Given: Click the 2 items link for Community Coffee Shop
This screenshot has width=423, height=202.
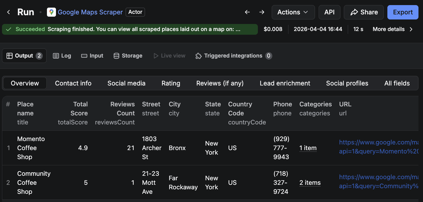Looking at the screenshot, I should tap(310, 183).
